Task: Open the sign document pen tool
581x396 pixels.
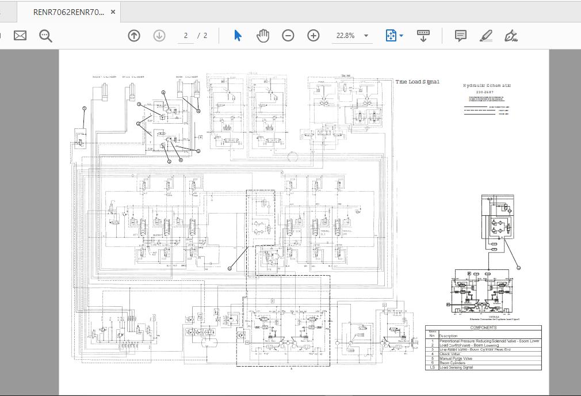Action: 511,36
